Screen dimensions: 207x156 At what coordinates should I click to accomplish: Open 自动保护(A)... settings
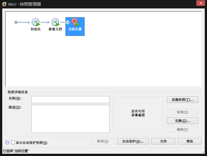133,141
